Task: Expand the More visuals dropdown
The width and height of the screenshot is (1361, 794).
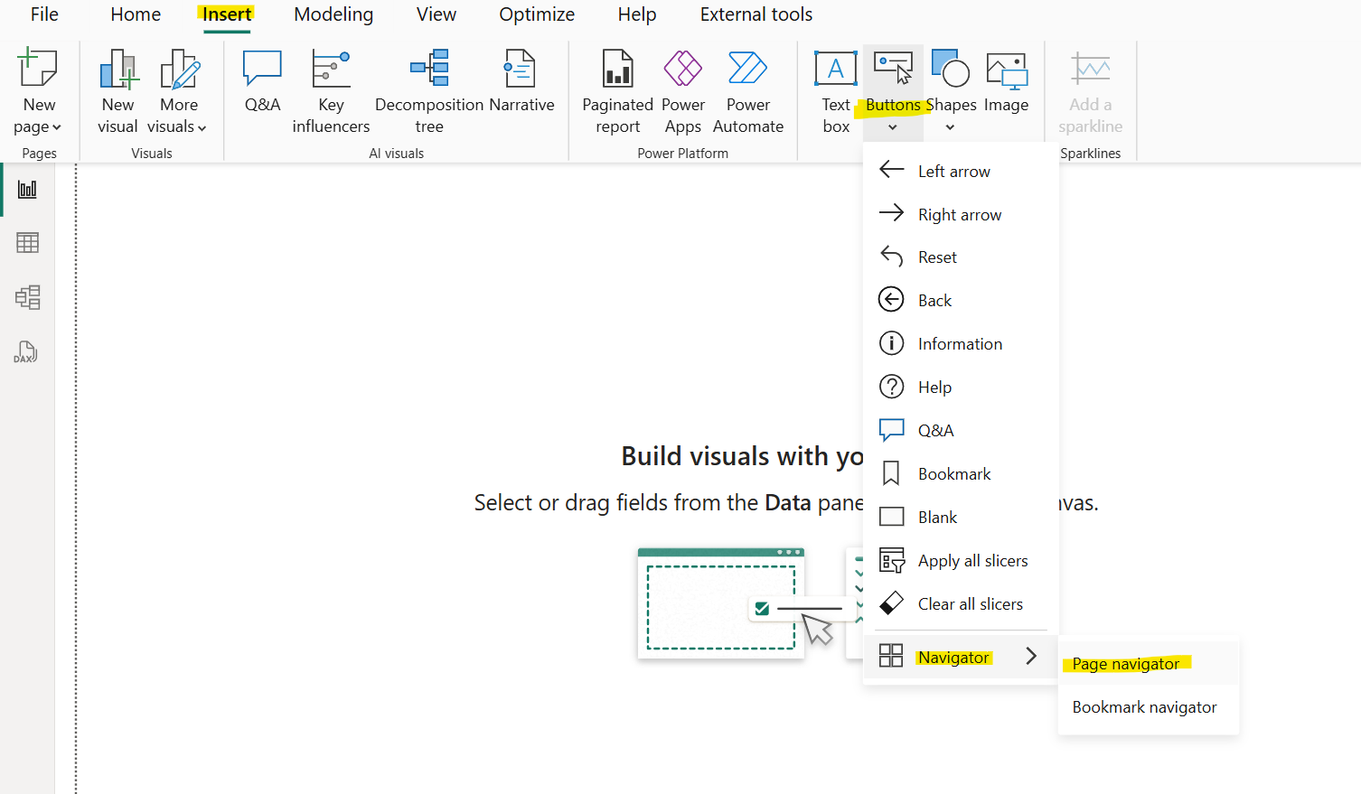Action: (x=178, y=90)
